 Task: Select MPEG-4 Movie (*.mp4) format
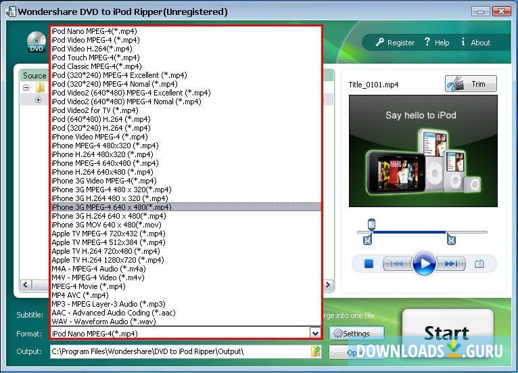click(x=186, y=286)
